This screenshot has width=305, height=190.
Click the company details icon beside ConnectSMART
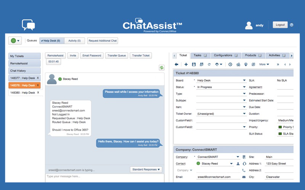tap(244, 157)
